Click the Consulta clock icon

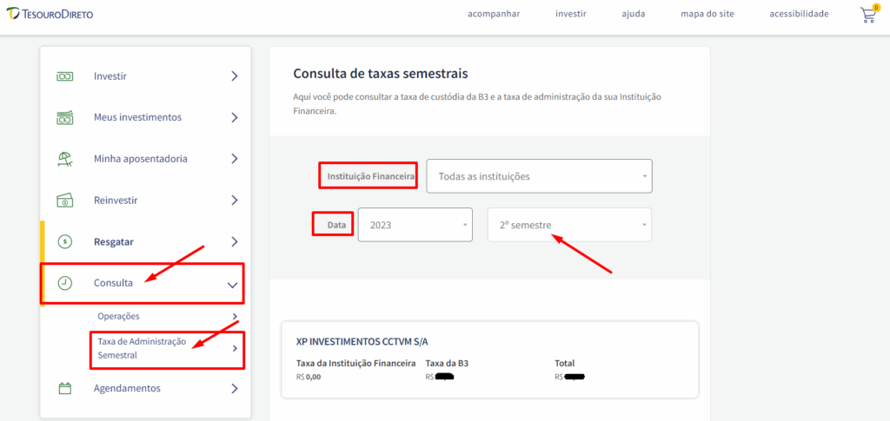64,283
